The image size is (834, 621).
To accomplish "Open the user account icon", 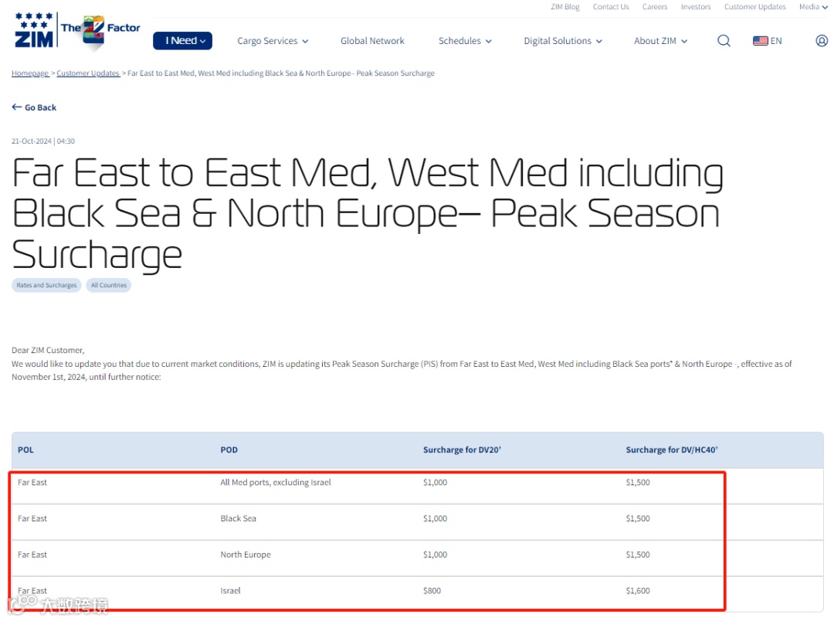I will [822, 41].
